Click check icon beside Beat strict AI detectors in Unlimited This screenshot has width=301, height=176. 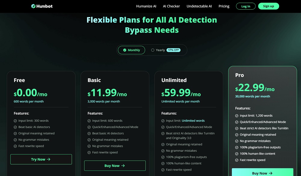(x=163, y=133)
